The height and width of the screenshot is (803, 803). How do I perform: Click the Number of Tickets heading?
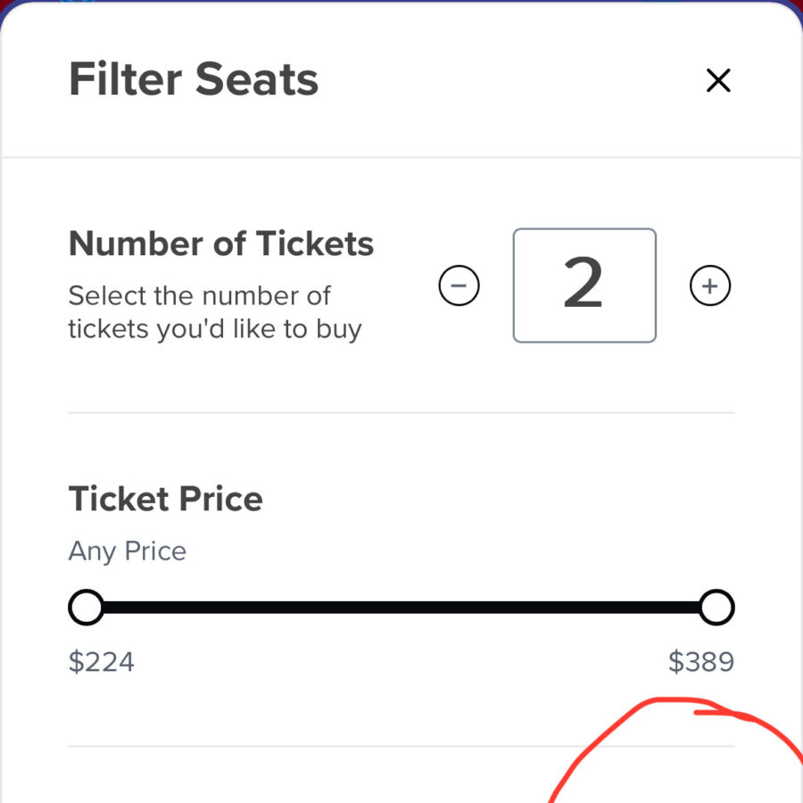tap(221, 244)
